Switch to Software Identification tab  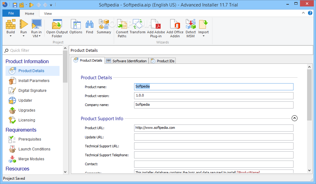127,61
